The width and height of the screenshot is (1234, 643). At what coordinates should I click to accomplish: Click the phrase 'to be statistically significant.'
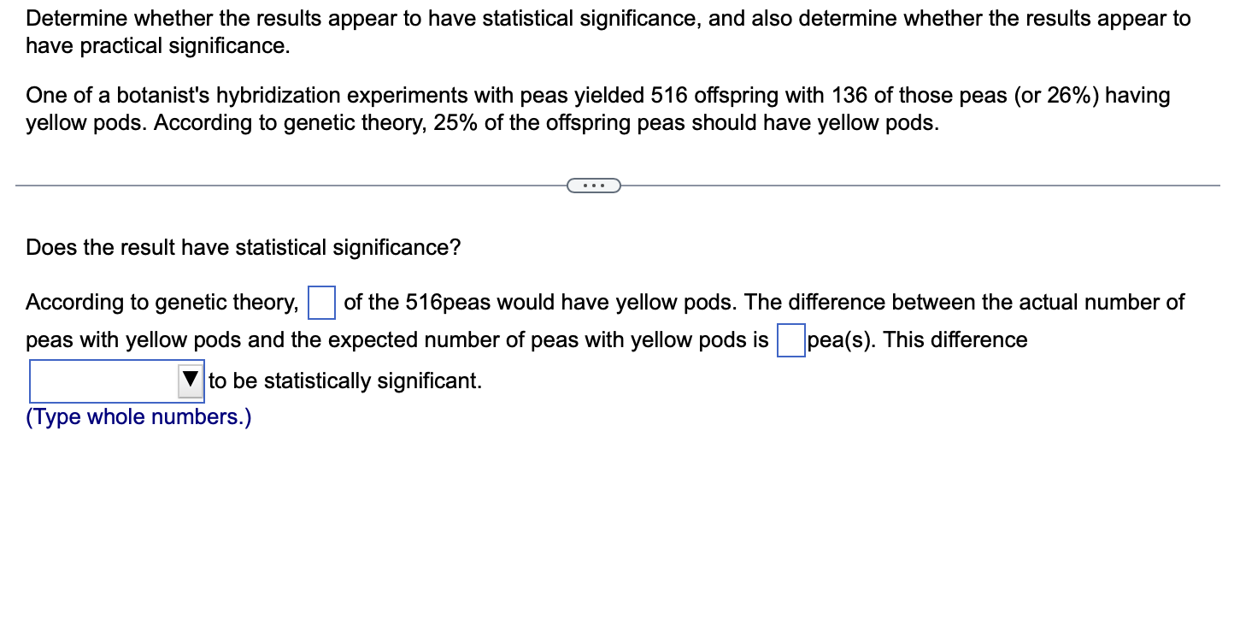(x=345, y=381)
